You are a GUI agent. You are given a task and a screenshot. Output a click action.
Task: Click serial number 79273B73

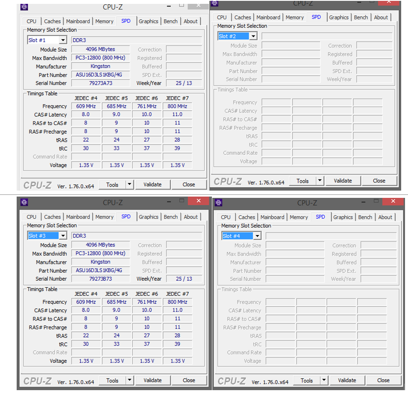[x=100, y=279]
